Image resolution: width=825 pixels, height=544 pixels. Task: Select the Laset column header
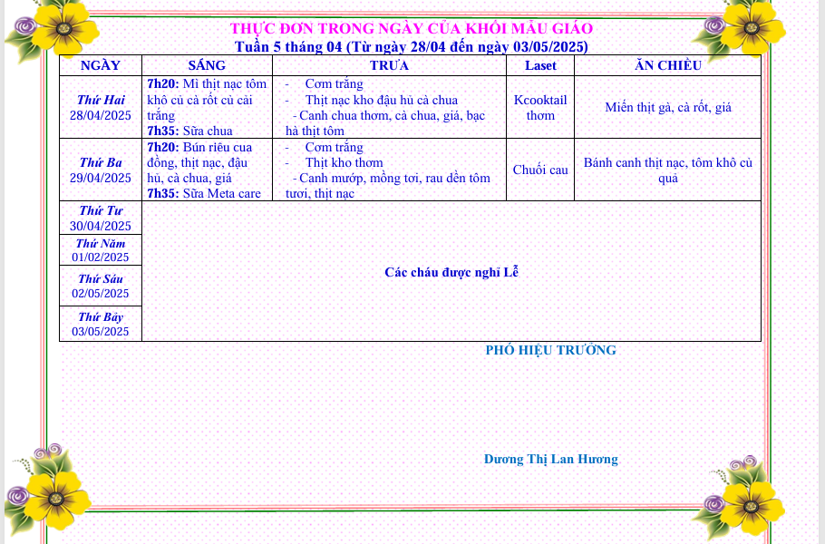[540, 65]
